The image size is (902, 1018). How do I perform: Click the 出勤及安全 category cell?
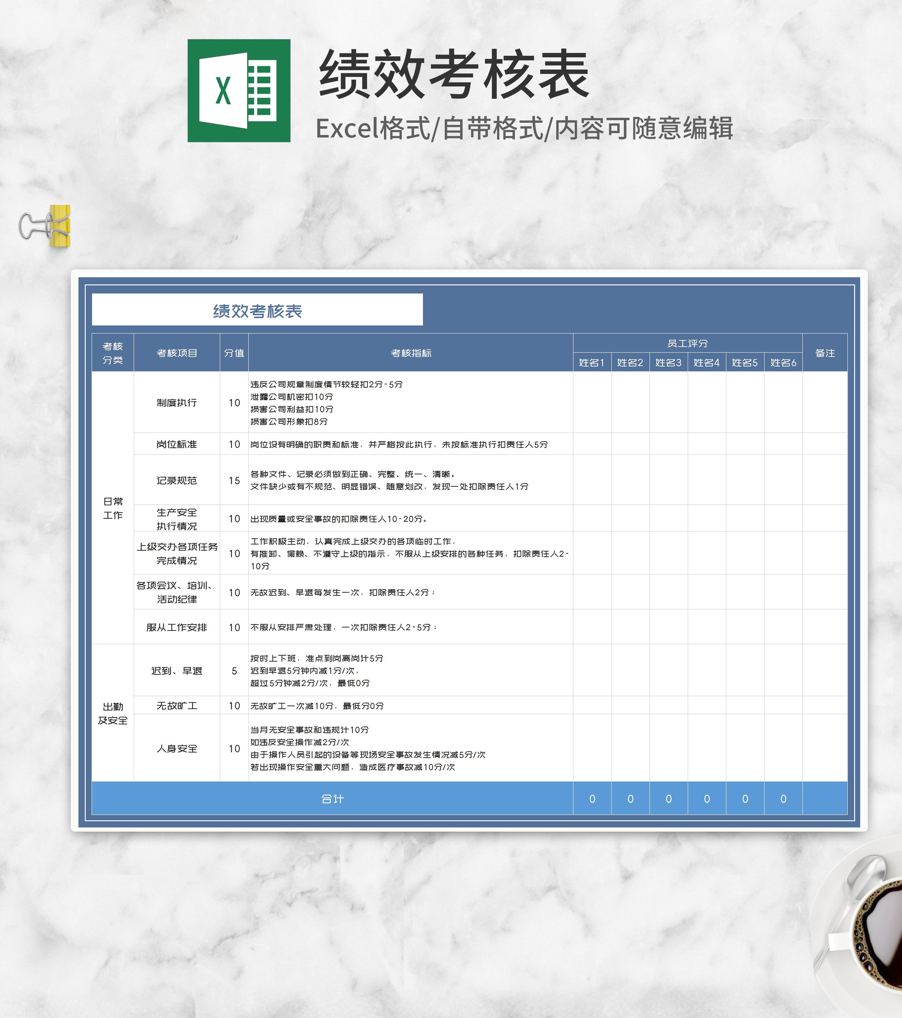pos(112,713)
